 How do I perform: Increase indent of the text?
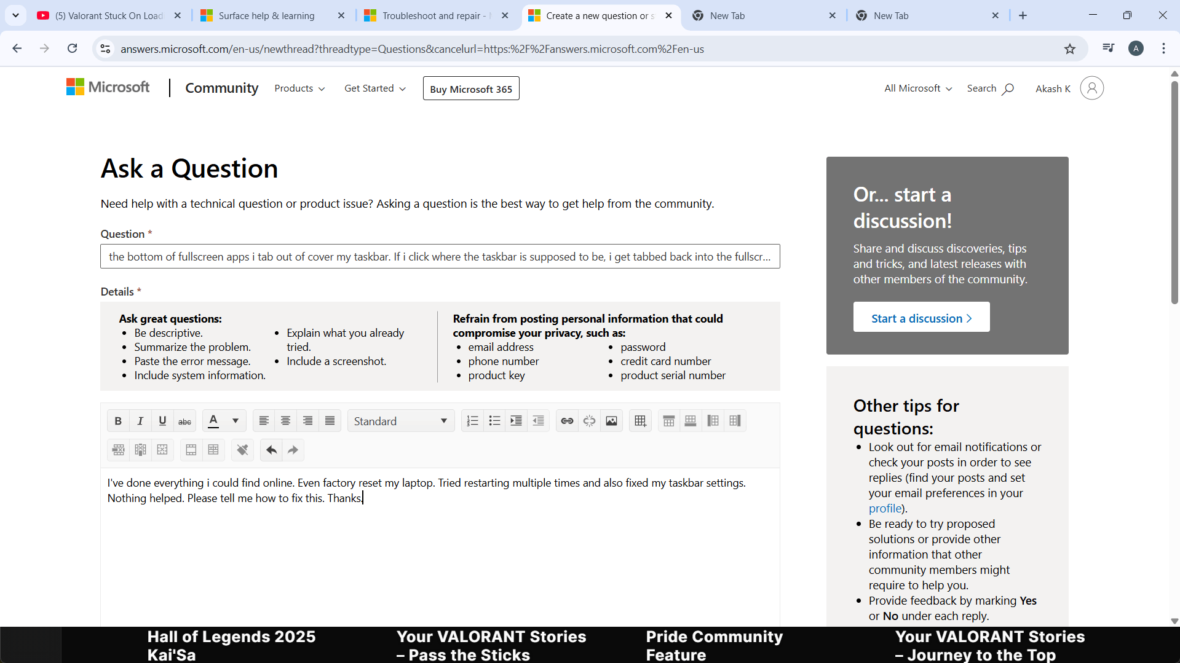click(x=516, y=420)
